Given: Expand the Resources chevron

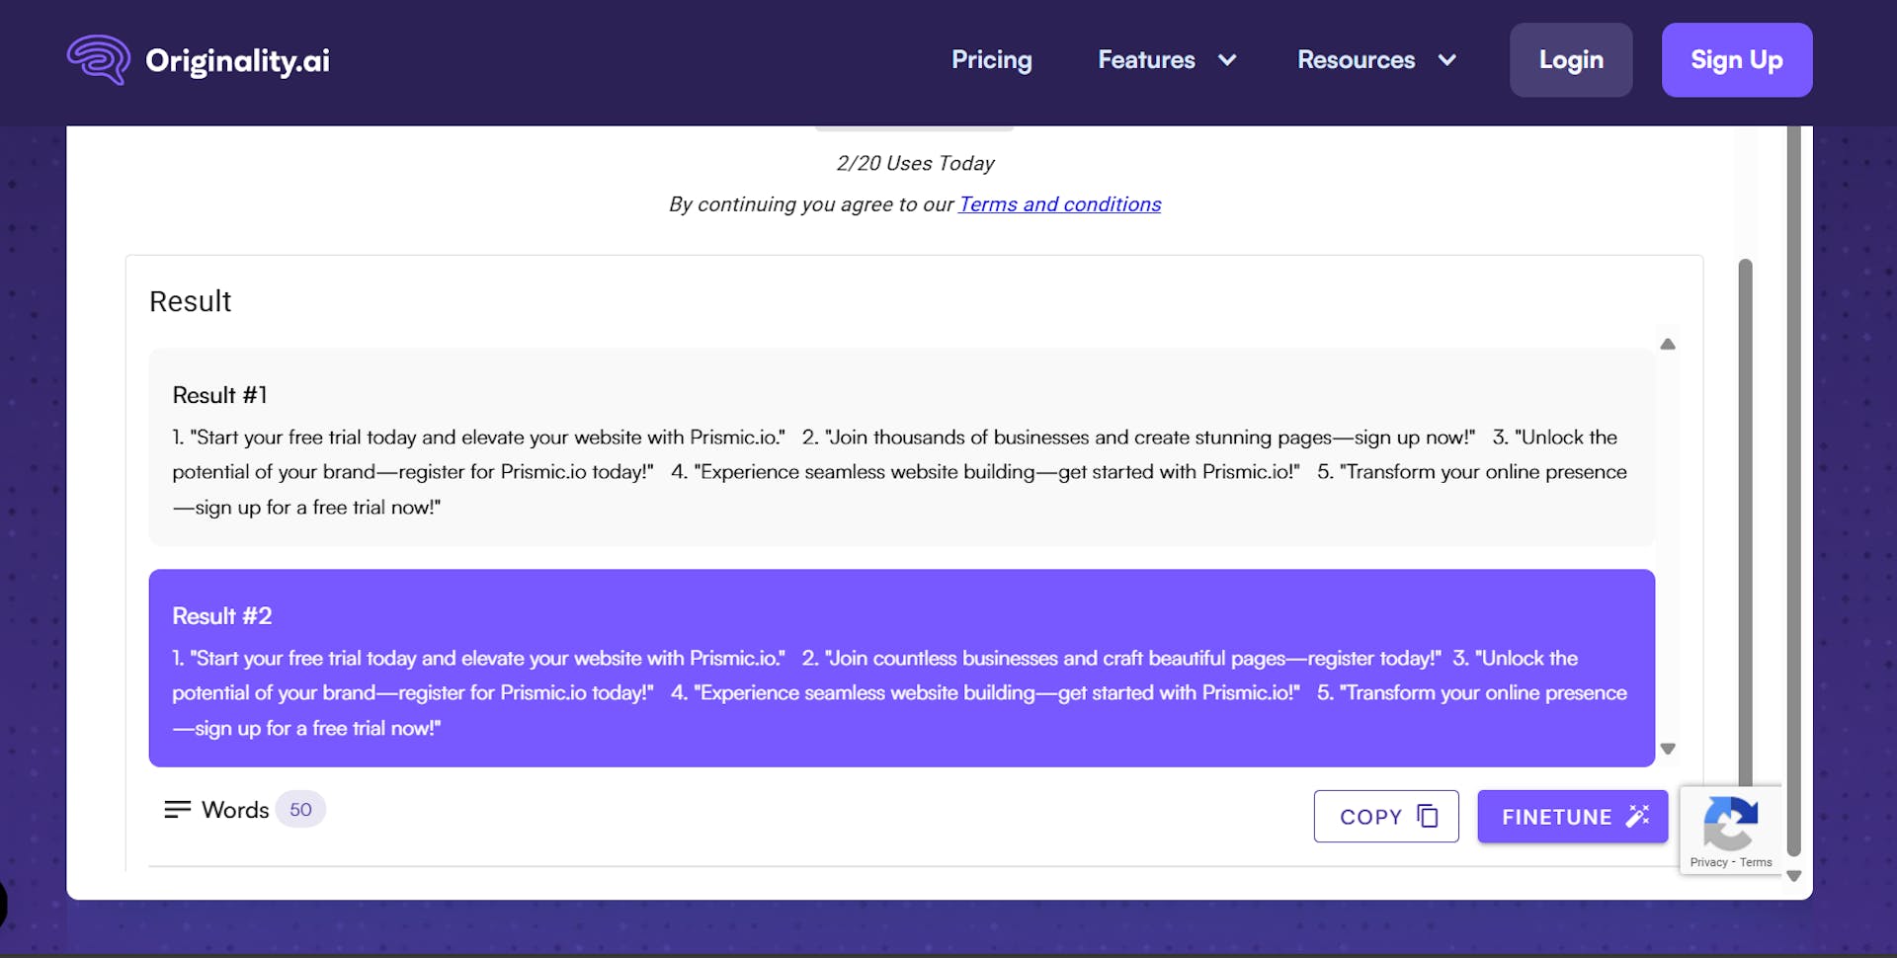Looking at the screenshot, I should (x=1447, y=60).
